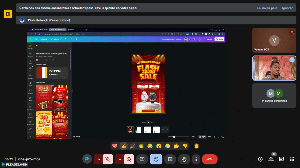Show the participants list icon
300x168 pixels.
coord(271,159)
